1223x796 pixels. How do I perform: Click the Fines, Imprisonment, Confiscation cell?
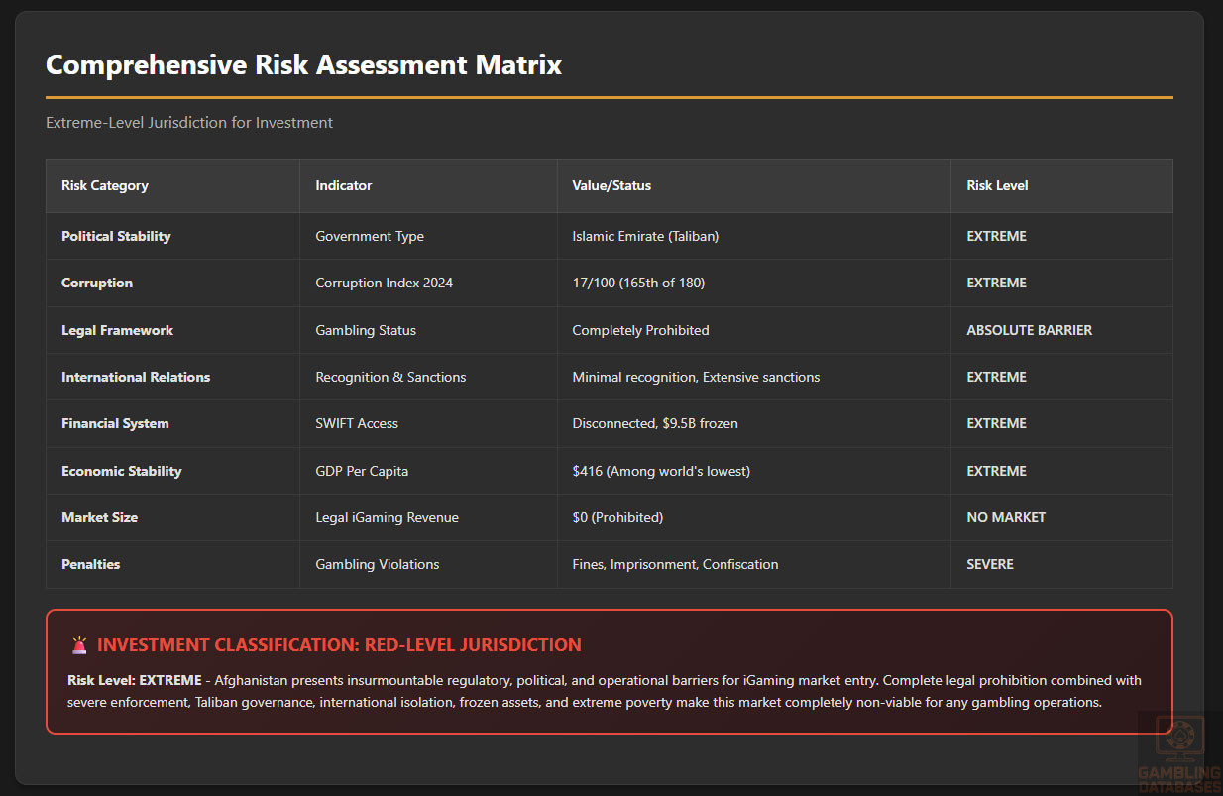[x=675, y=564]
